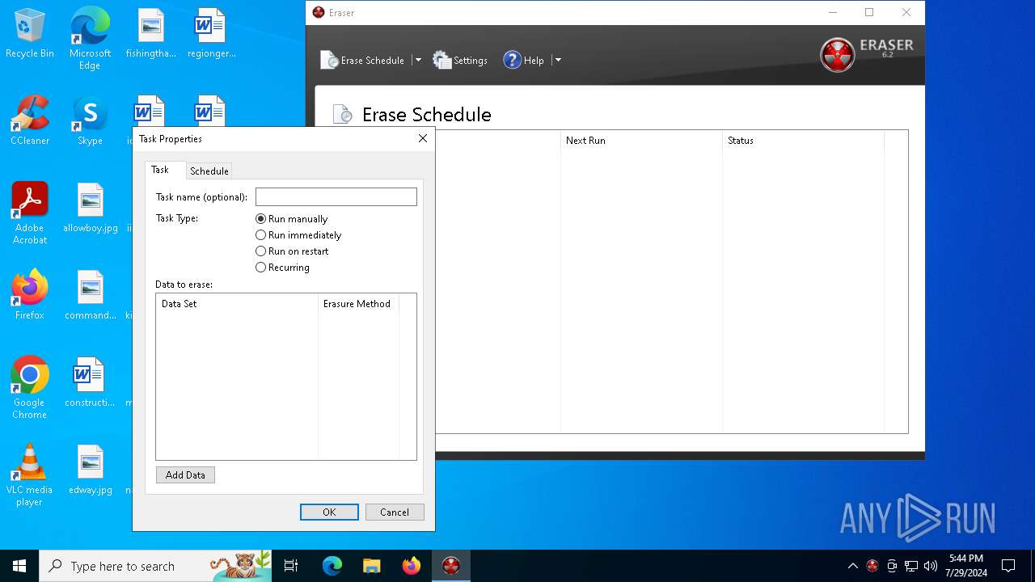Choose the Run on restart option

coord(292,251)
